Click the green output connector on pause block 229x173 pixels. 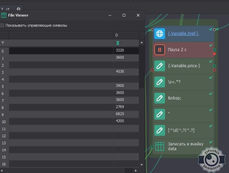(214, 50)
